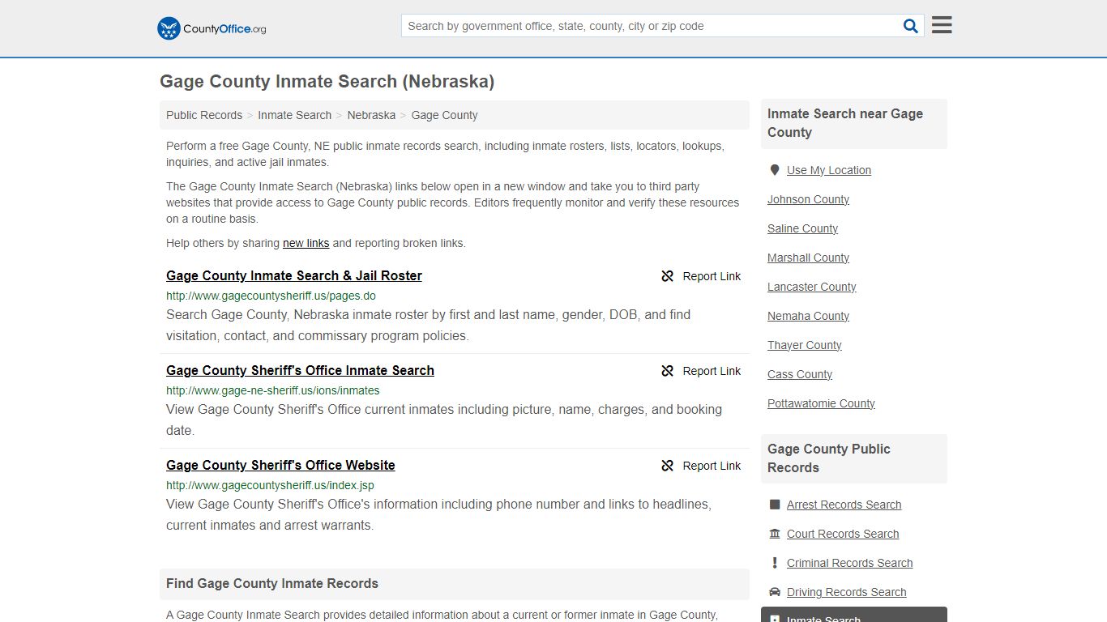Go to the Gage County breadcrumb
The height and width of the screenshot is (622, 1107).
(444, 115)
